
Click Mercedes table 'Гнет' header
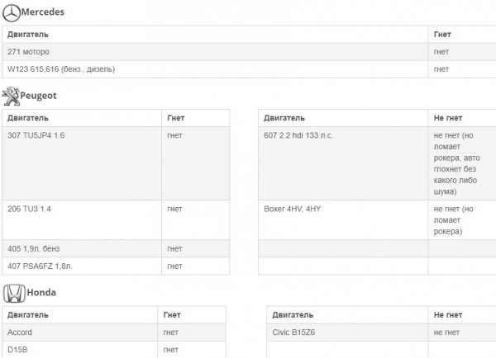(462, 35)
